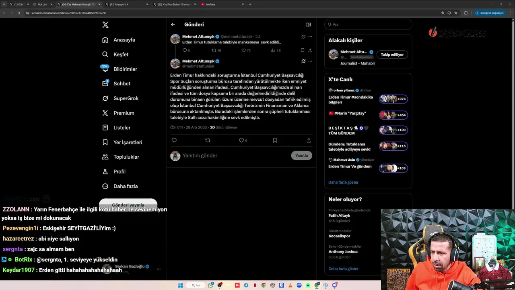Click the Ara search field on X

point(368,25)
